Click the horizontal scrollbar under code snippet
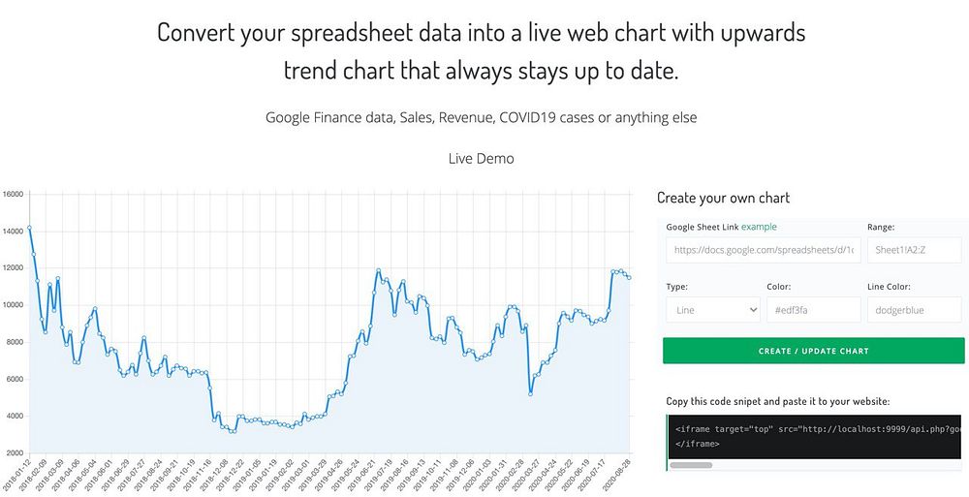This screenshot has width=969, height=497. coord(691,465)
